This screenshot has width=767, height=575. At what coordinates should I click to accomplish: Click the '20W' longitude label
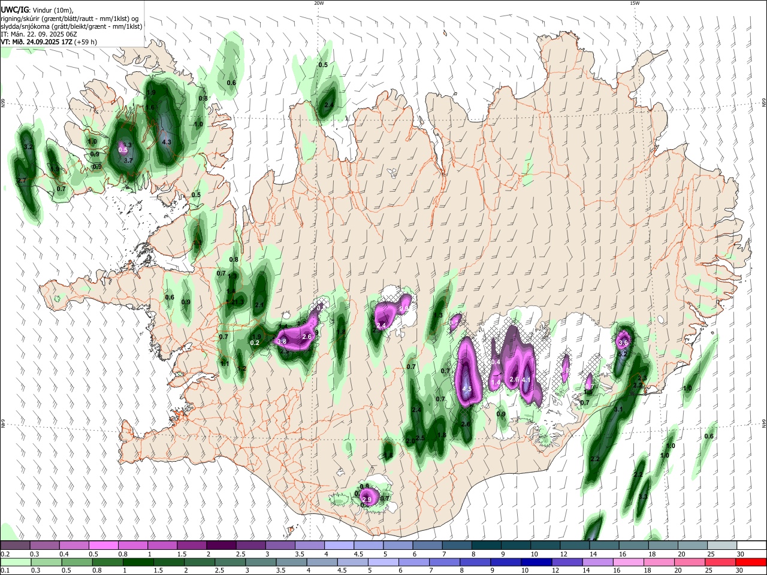[x=319, y=3]
